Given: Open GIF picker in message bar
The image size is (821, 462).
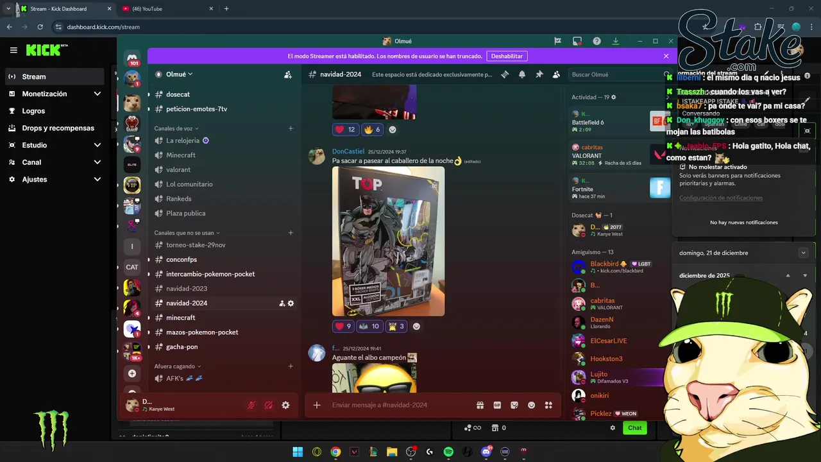Looking at the screenshot, I should [497, 405].
